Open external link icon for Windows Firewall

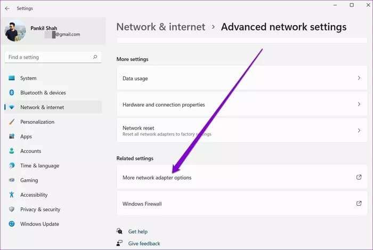click(359, 204)
